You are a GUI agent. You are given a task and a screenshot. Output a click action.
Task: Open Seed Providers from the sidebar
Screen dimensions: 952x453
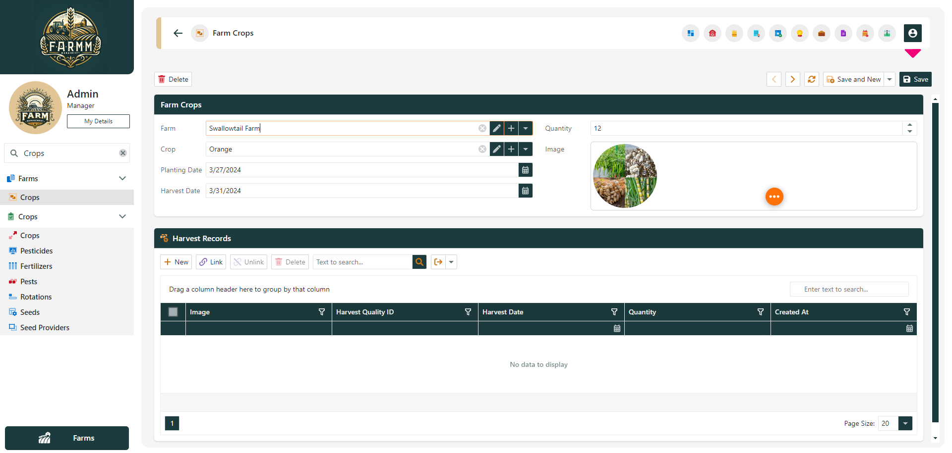[x=45, y=327]
